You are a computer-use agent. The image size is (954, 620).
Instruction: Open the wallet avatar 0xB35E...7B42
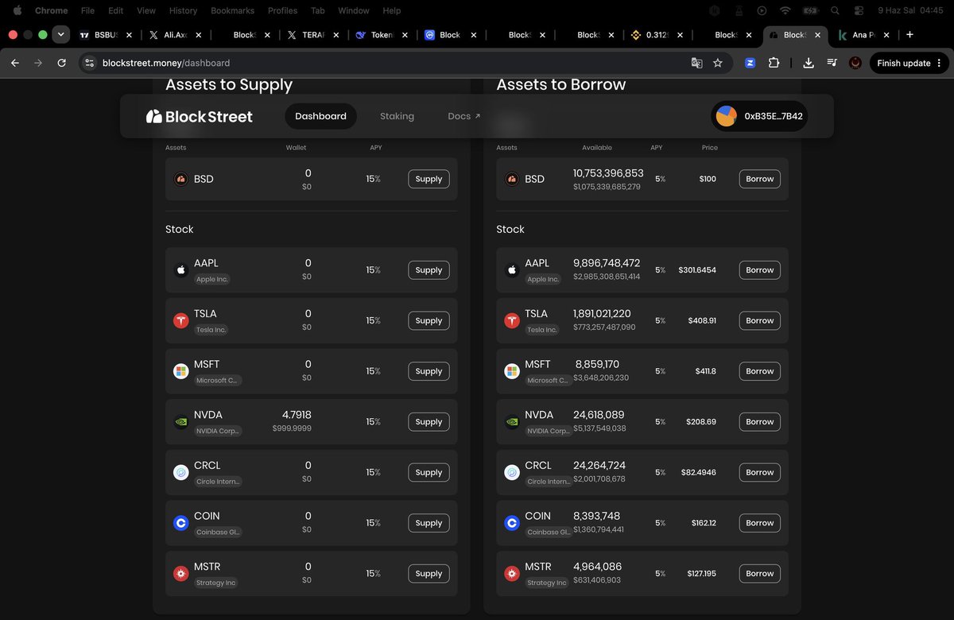(759, 116)
